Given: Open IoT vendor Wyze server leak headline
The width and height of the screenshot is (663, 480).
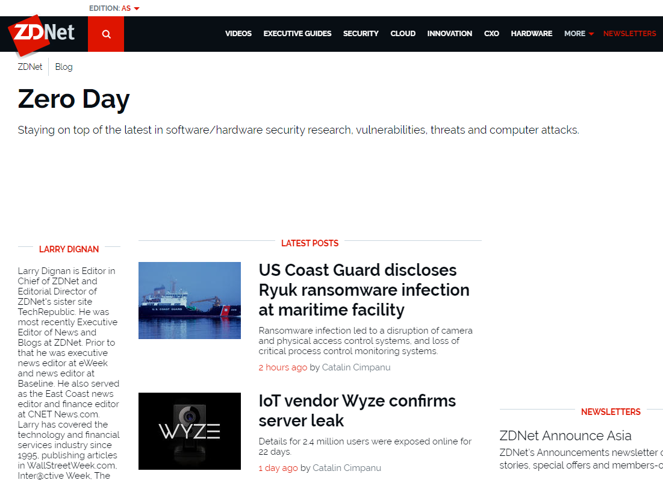Looking at the screenshot, I should pyautogui.click(x=357, y=411).
